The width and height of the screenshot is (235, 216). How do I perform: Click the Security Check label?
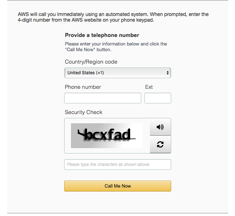coord(83,112)
